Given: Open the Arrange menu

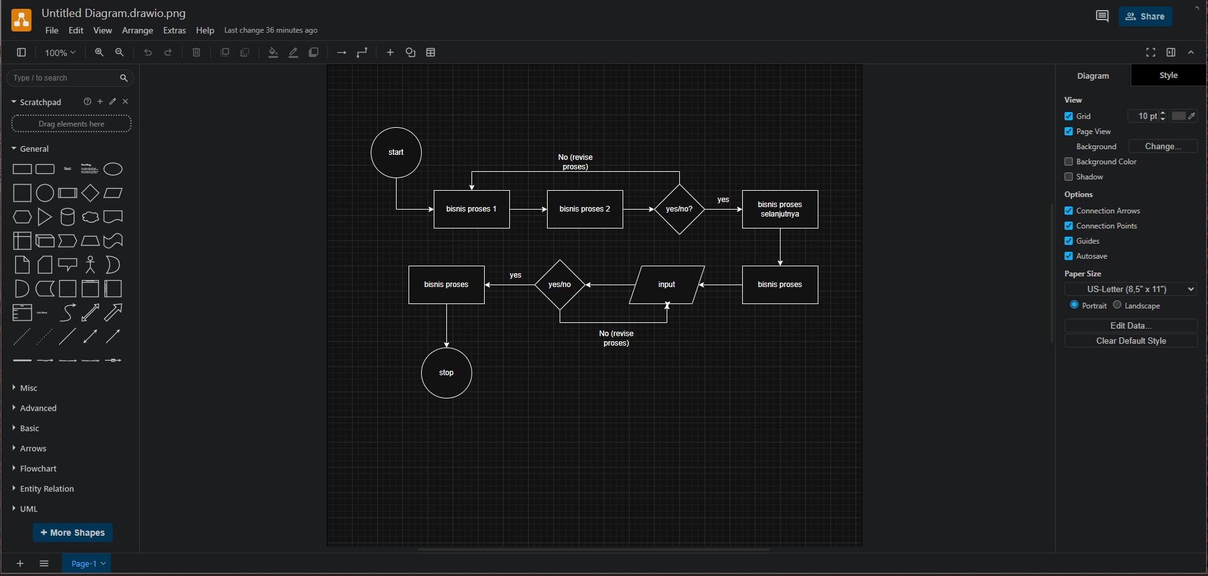Looking at the screenshot, I should (x=137, y=30).
